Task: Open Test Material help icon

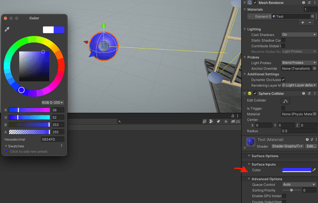Action: pos(307,140)
